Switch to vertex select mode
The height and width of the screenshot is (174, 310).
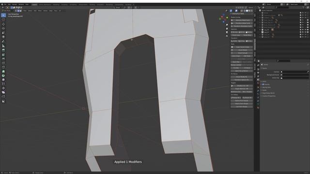[16, 11]
